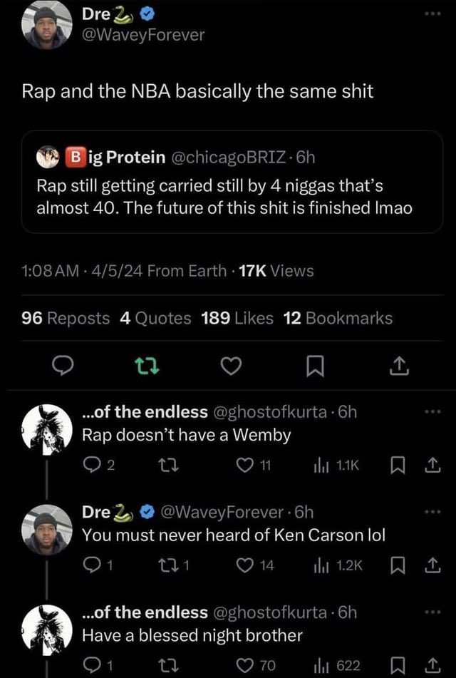This screenshot has height=678, width=456.
Task: View the 96 Reposts list
Action: click(66, 318)
